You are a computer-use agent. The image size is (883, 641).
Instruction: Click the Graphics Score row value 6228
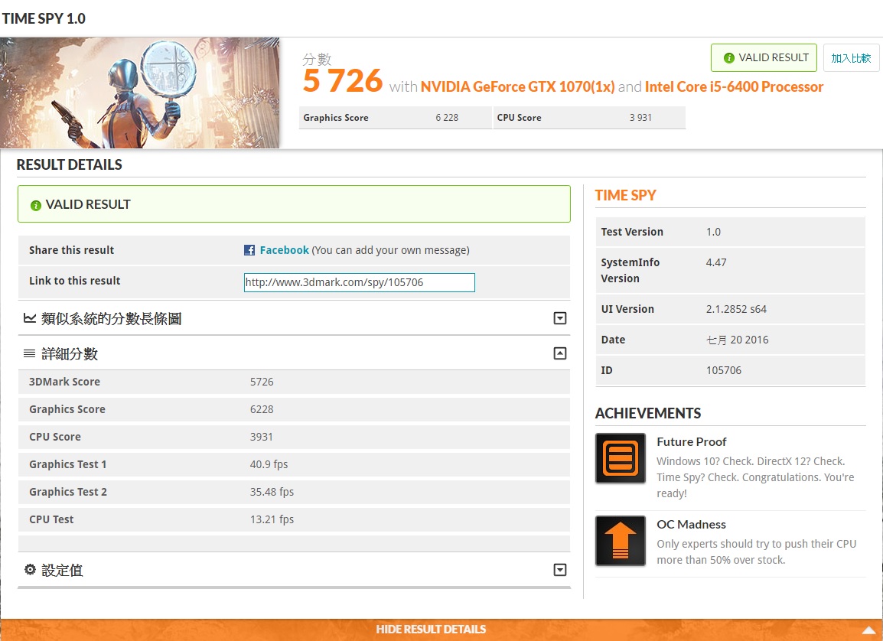tap(262, 409)
